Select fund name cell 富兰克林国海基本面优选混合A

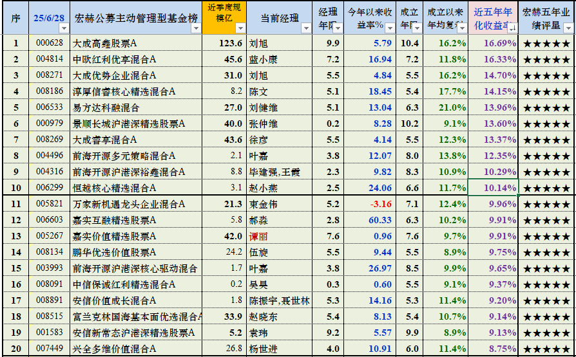click(x=136, y=316)
